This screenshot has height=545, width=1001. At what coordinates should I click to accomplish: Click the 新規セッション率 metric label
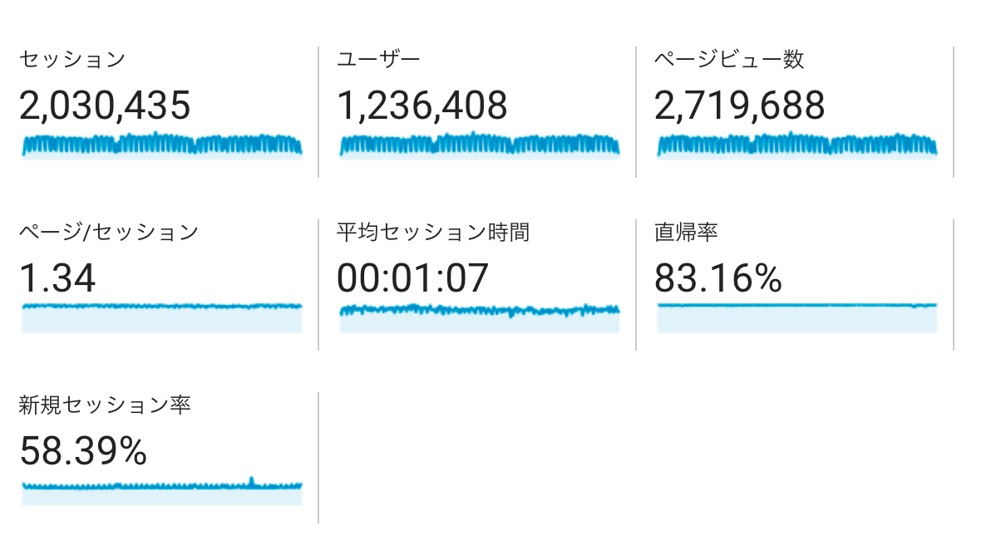pos(106,405)
